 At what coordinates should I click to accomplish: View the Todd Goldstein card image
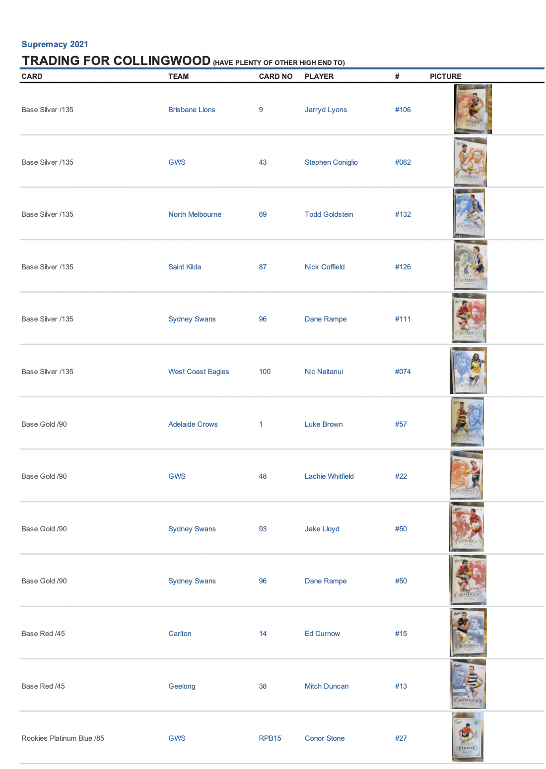pyautogui.click(x=469, y=213)
